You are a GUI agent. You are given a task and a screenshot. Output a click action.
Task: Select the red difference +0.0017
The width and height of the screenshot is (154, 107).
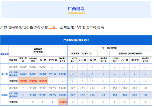pos(23,81)
